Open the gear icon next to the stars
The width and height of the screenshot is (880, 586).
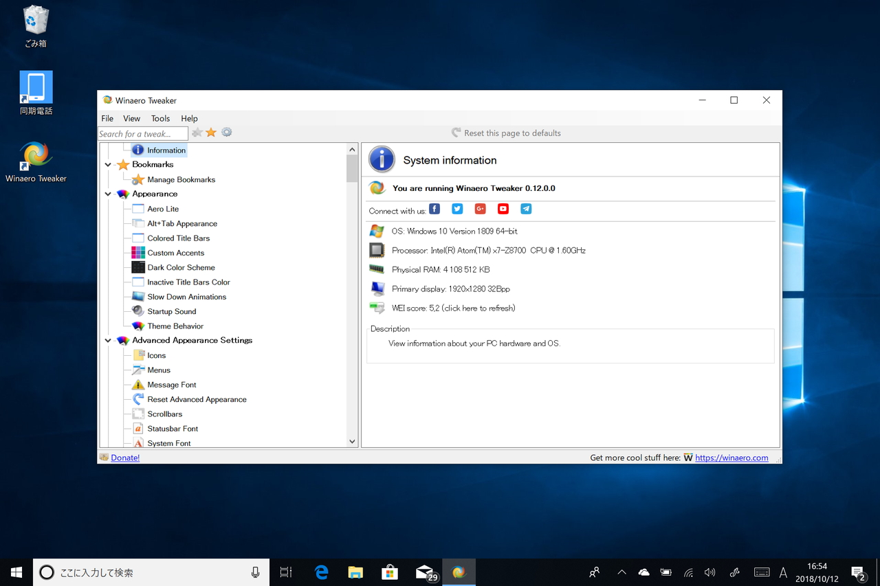226,133
